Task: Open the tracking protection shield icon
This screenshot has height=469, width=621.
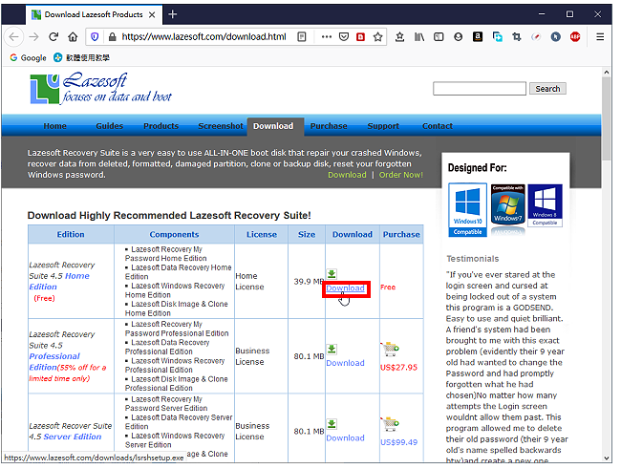Action: click(95, 37)
